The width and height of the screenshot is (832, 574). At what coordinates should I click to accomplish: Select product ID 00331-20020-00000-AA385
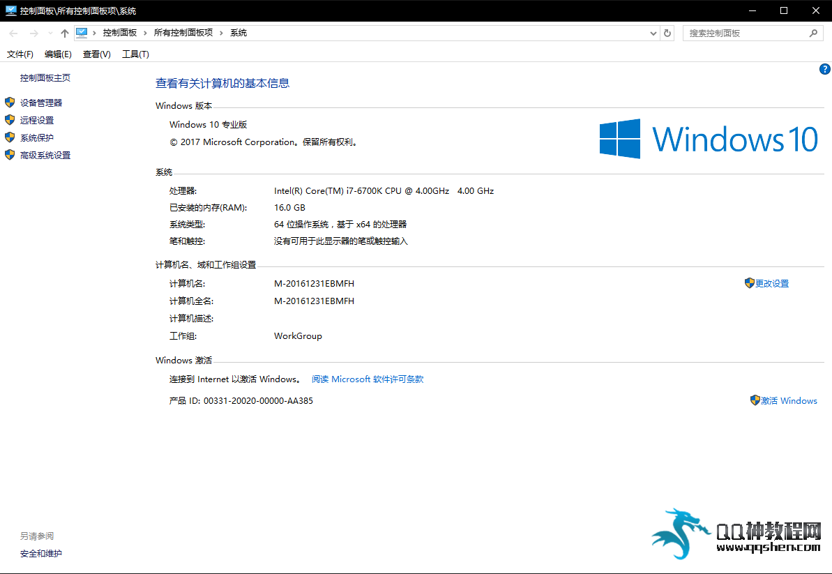tap(259, 401)
